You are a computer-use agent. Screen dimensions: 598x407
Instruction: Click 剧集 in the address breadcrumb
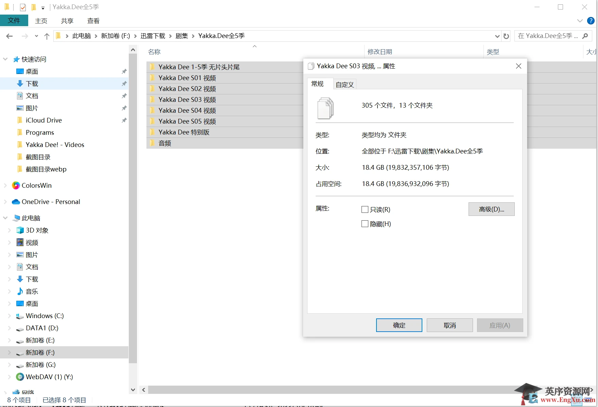182,36
